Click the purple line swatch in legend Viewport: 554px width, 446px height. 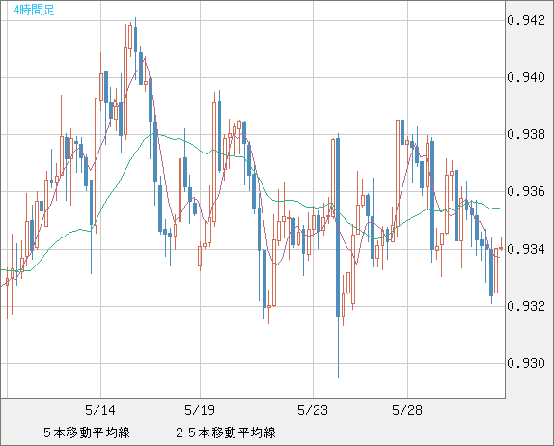25,432
